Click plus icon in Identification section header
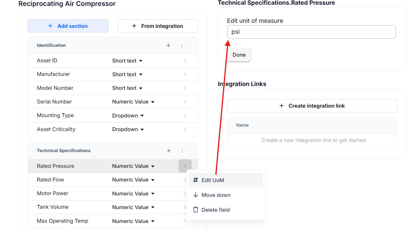This screenshot has height=231, width=407. pos(168,45)
